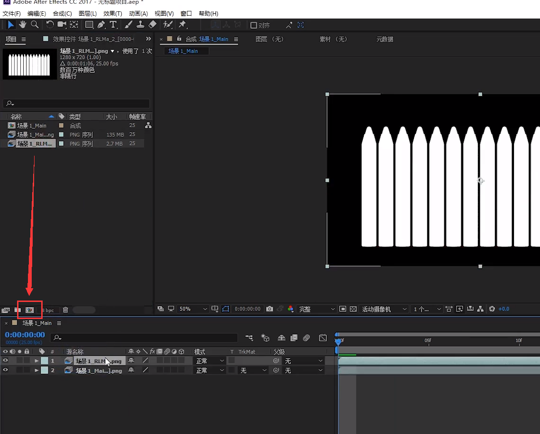The height and width of the screenshot is (434, 540).
Task: Select the Horizontal Type tool
Action: pyautogui.click(x=113, y=25)
